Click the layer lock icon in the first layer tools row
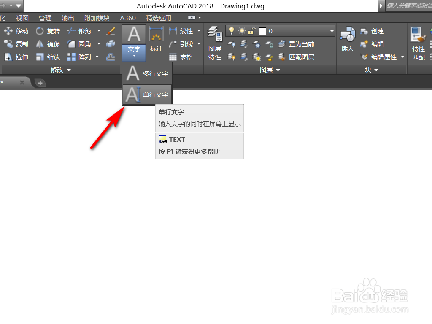 (269, 44)
